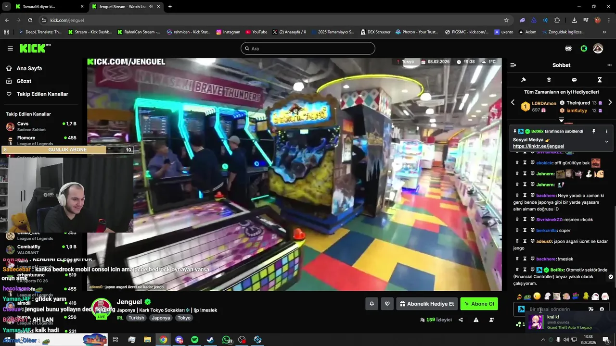Screen dimensions: 616x346
Task: Open browser downloads icon
Action: (x=574, y=20)
